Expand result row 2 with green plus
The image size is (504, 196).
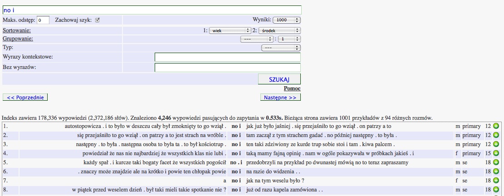click(496, 135)
